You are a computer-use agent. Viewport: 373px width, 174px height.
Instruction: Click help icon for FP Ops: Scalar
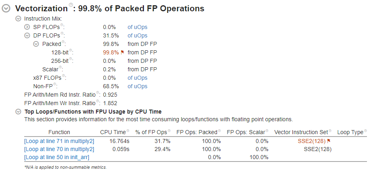point(267,131)
